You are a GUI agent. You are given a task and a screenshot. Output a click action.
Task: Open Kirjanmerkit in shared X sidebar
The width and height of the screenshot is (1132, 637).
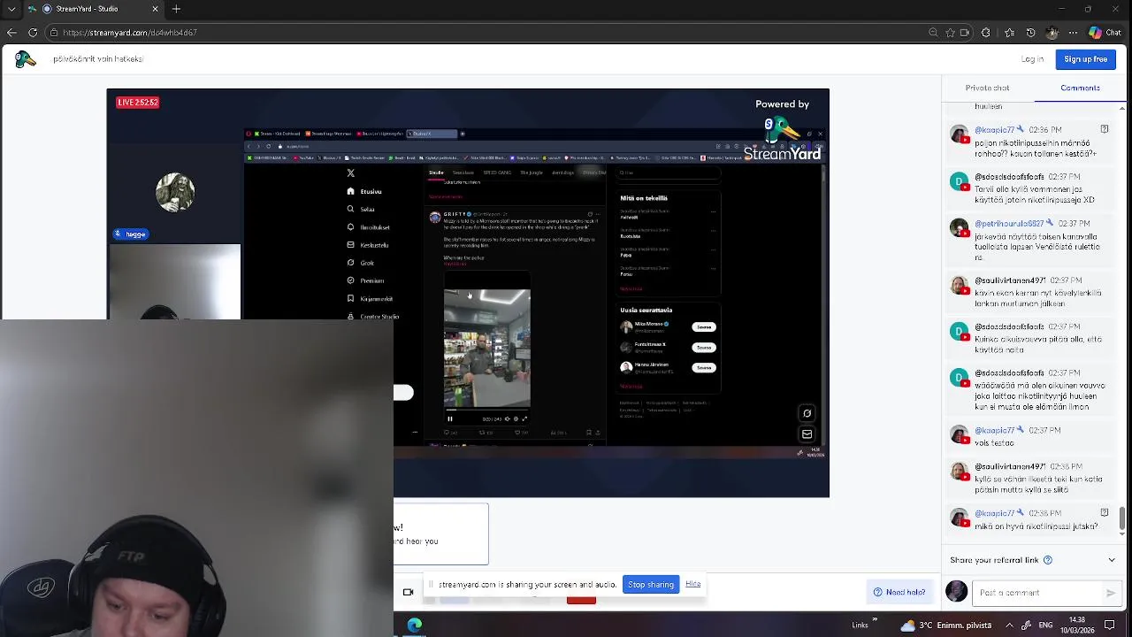pyautogui.click(x=370, y=298)
